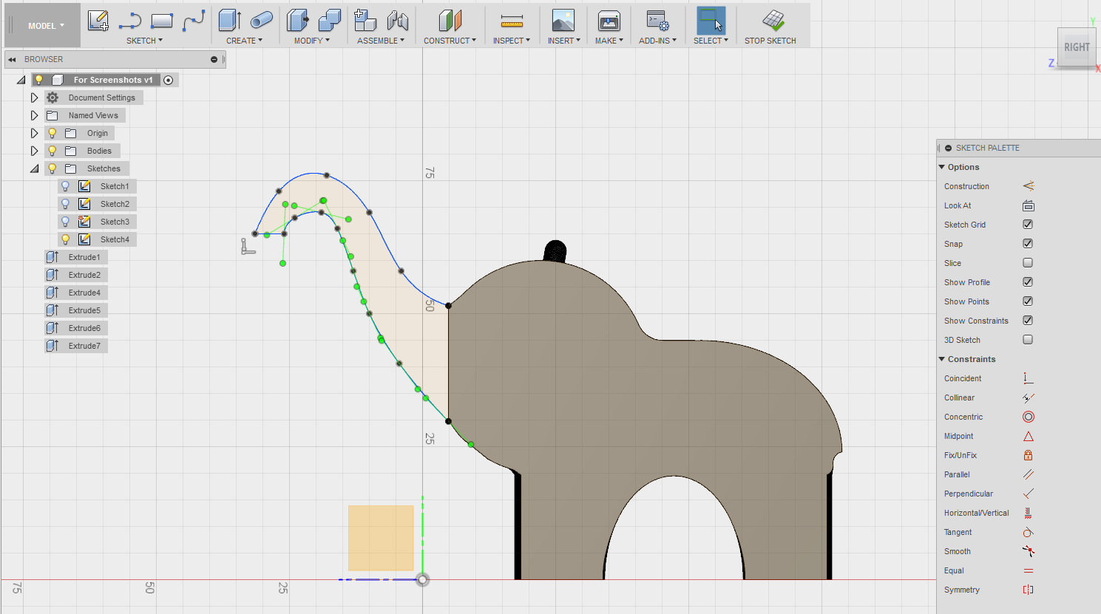The height and width of the screenshot is (614, 1101).
Task: Click the Midpoint constraint icon
Action: [x=1028, y=436]
